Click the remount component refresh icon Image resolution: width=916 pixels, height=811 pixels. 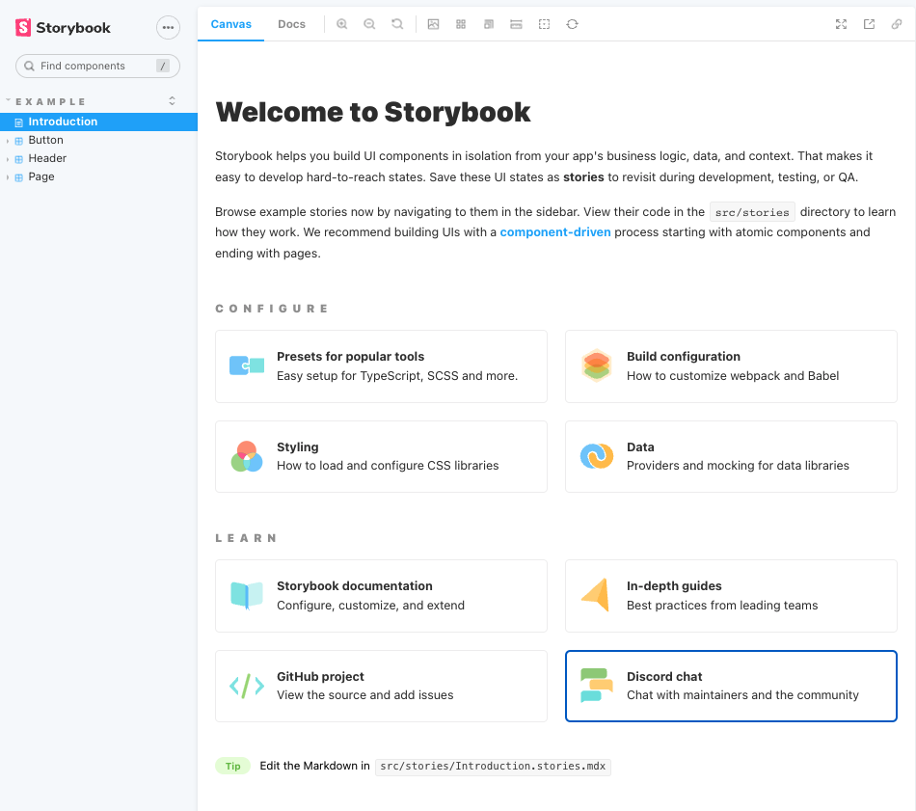pos(572,24)
